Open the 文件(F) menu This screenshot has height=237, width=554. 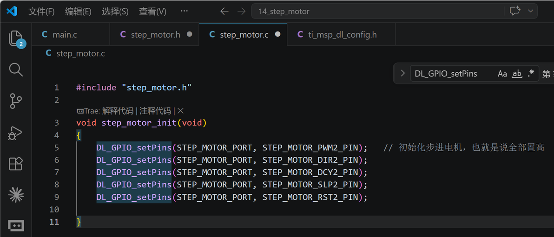click(41, 11)
